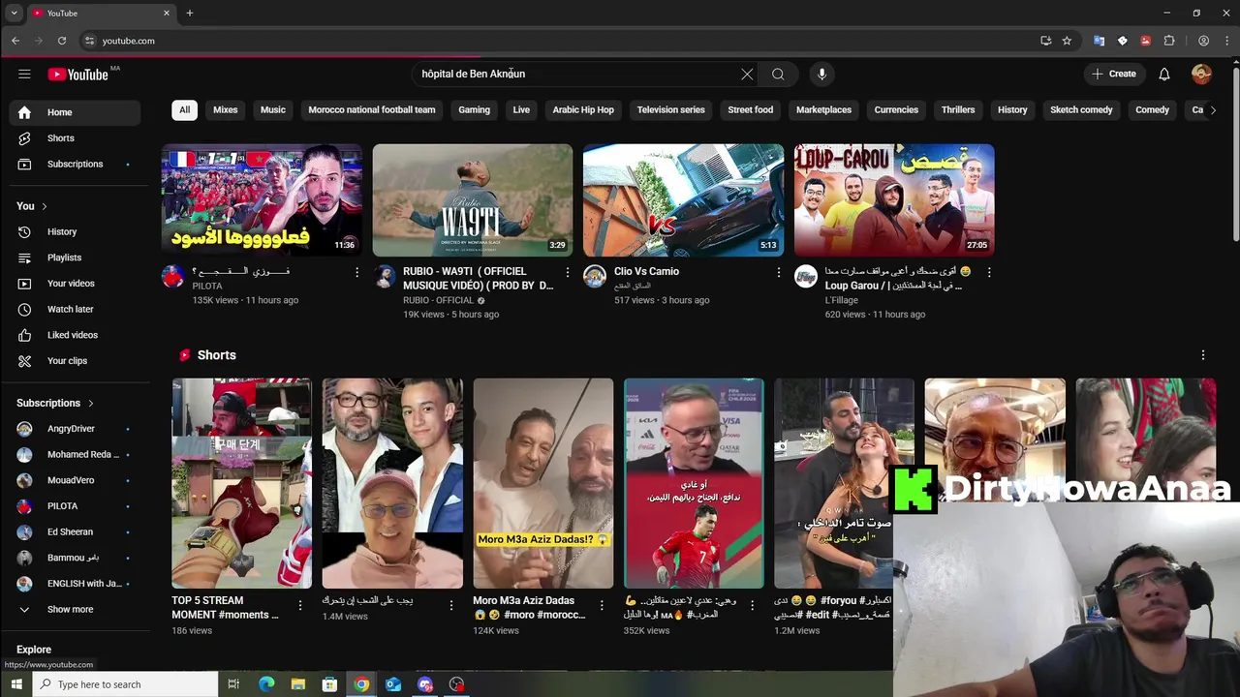This screenshot has height=697, width=1240.
Task: Open History in the sidebar
Action: pyautogui.click(x=76, y=232)
